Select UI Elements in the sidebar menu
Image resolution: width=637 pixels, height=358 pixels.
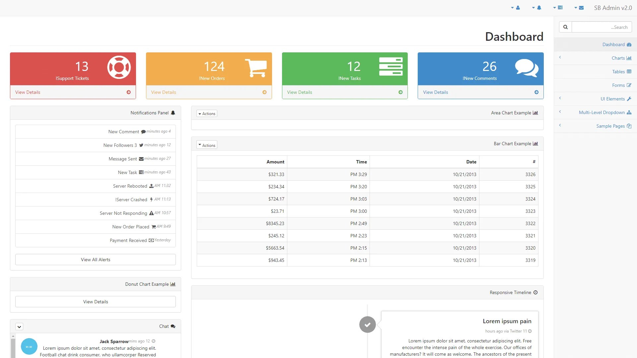coord(595,99)
